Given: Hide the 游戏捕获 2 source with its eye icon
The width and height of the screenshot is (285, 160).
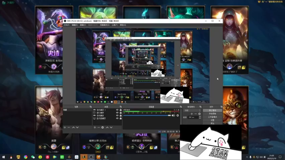Looking at the screenshot, I should point(117,110).
